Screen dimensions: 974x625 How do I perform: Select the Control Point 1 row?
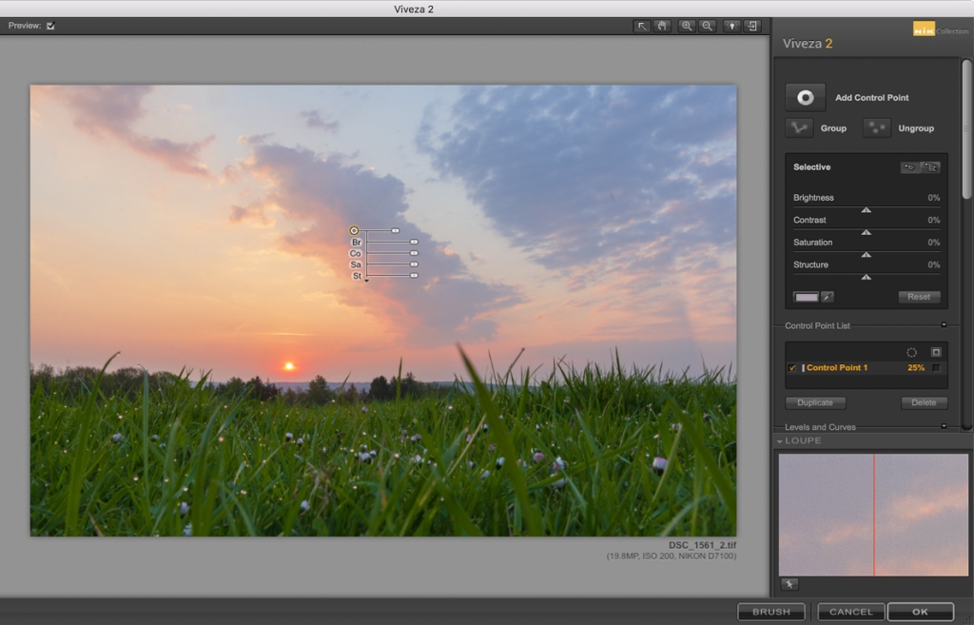coord(866,368)
